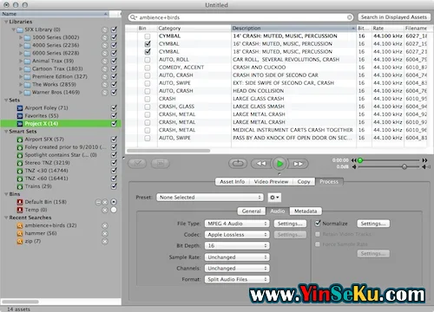
Task: Sort by the Description column header
Action: pyautogui.click(x=293, y=29)
